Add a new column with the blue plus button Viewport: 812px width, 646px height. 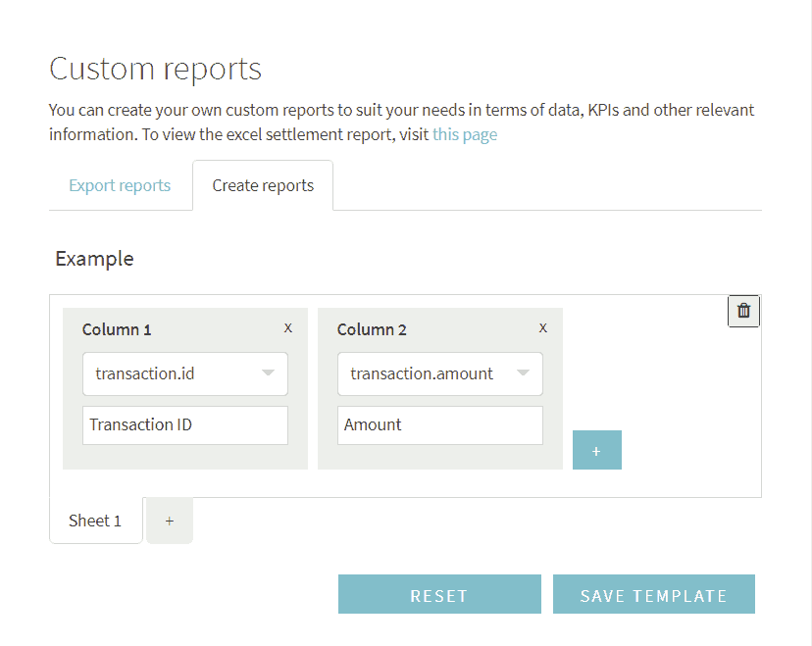[596, 450]
